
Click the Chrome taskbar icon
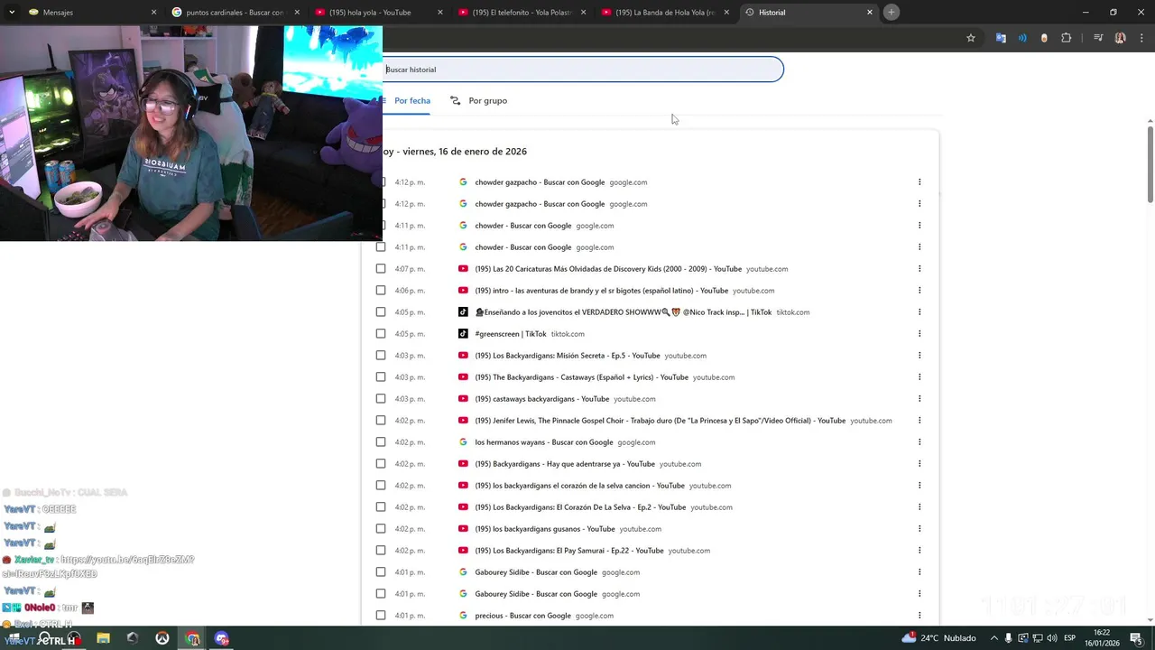click(x=192, y=638)
